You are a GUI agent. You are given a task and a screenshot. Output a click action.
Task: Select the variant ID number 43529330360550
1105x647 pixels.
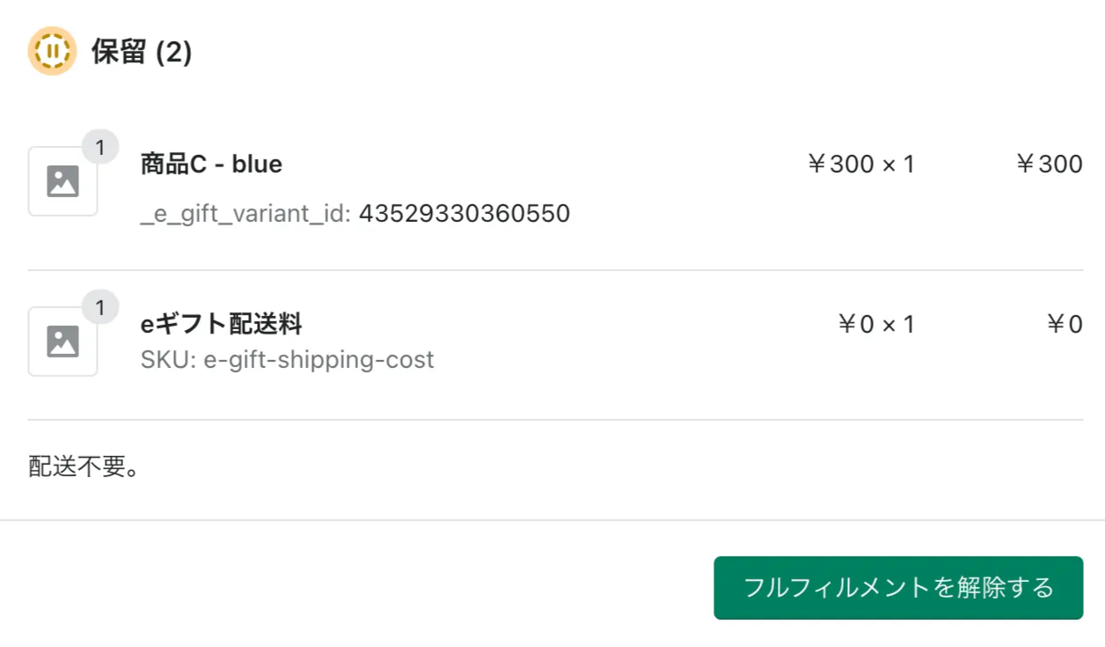tap(465, 213)
